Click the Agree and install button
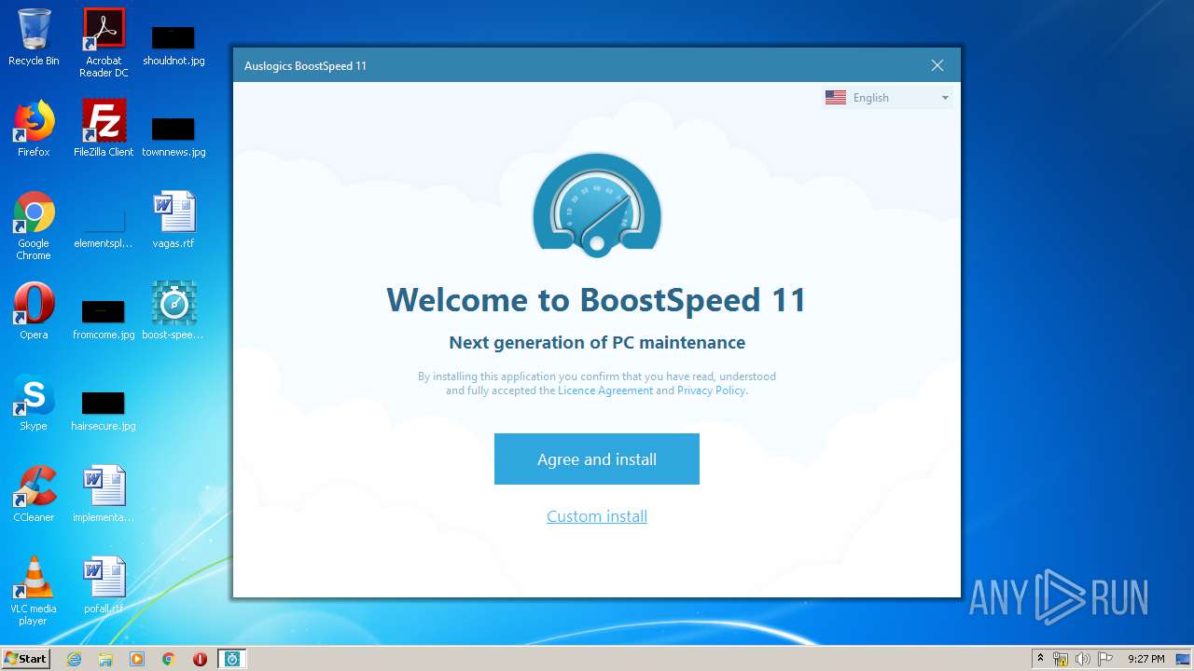The height and width of the screenshot is (671, 1194). point(597,459)
